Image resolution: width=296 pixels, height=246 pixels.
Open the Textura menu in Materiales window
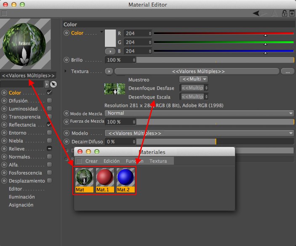(158, 161)
